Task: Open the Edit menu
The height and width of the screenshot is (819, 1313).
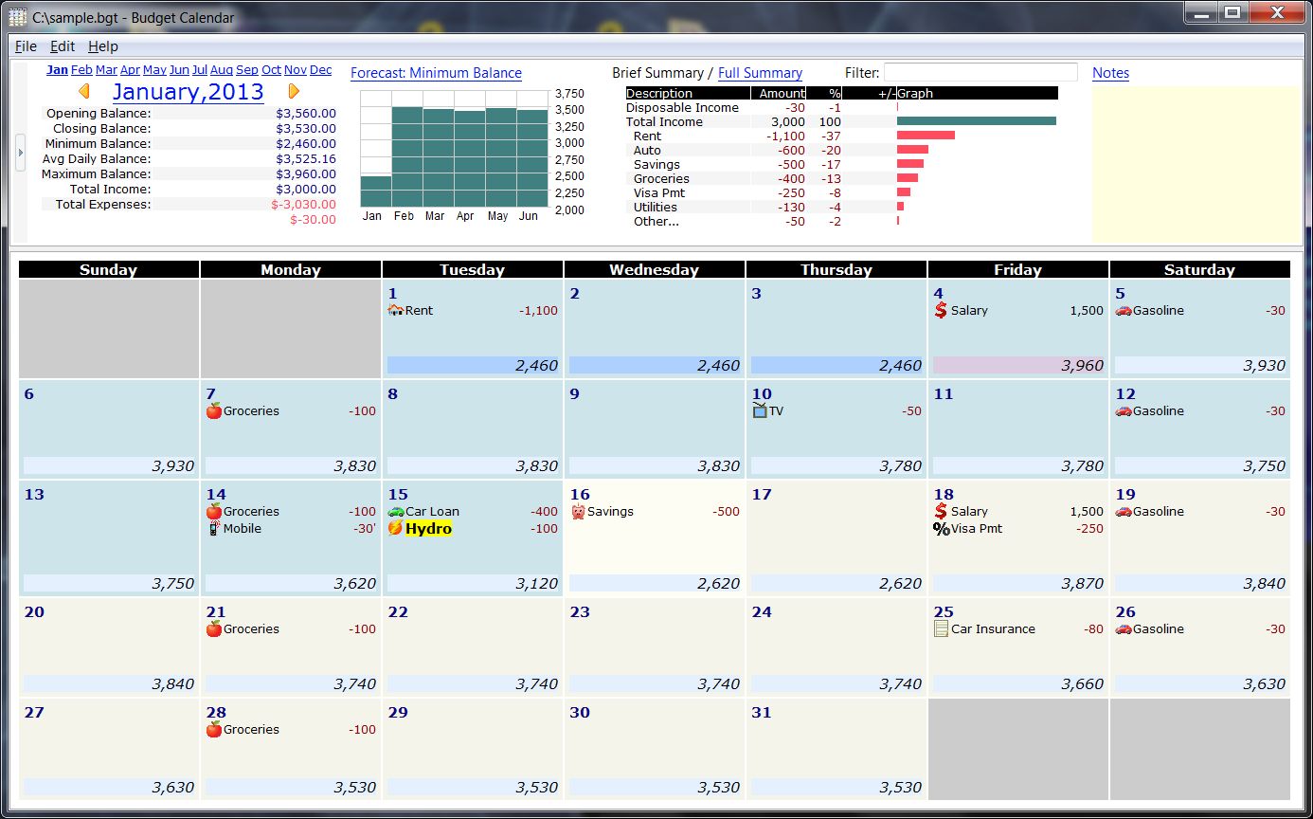Action: click(62, 45)
